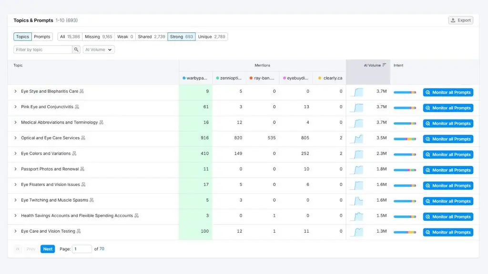The height and width of the screenshot is (274, 488).
Task: Click the Filter by topic input field
Action: pos(43,49)
